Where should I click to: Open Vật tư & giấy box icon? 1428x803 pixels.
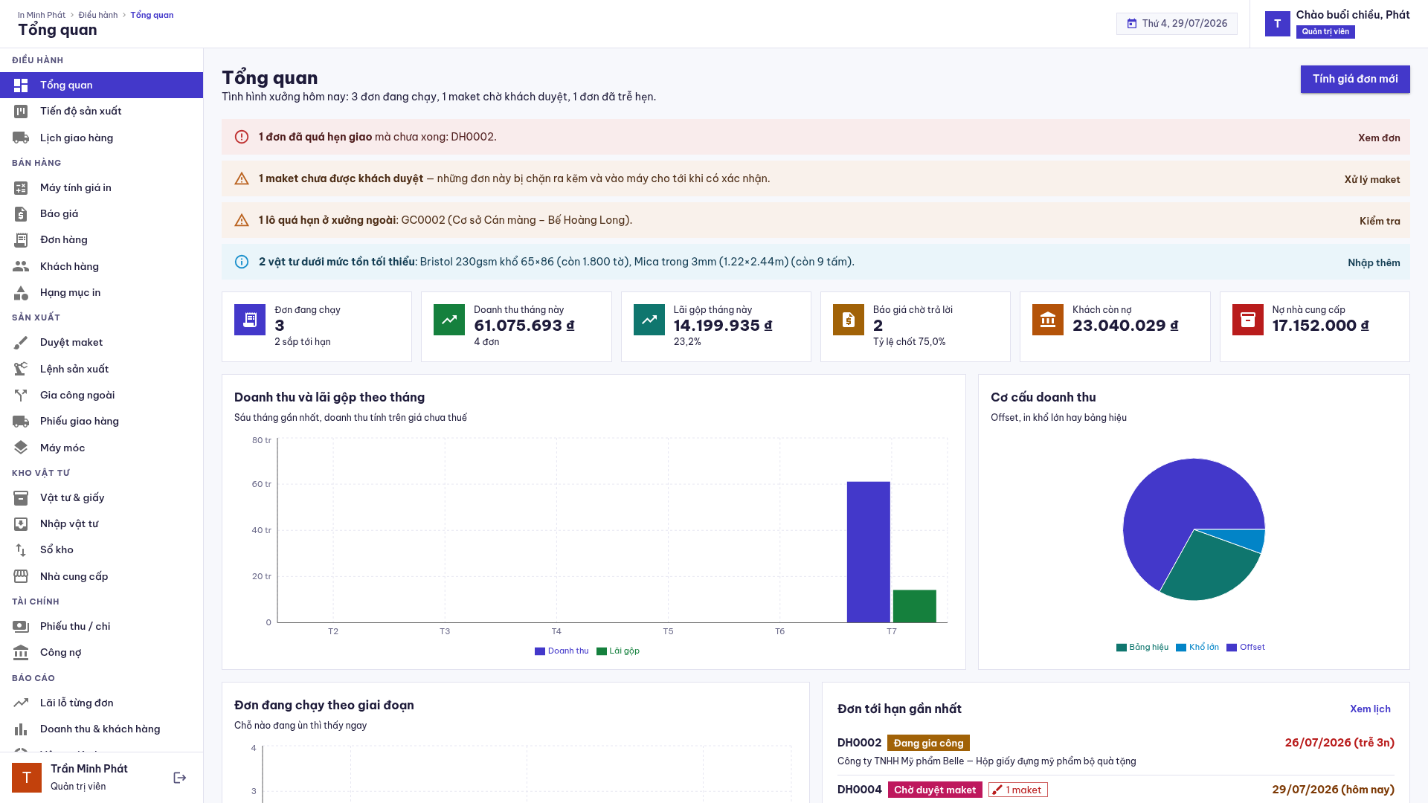point(21,497)
